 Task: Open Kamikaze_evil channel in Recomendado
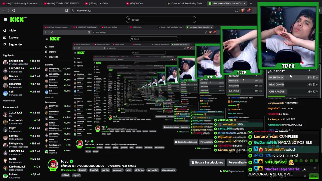tap(21, 168)
